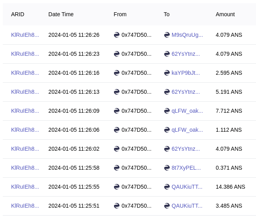
Task: Click sender 0x747D50... in 11:26:26 row
Action: click(x=137, y=35)
